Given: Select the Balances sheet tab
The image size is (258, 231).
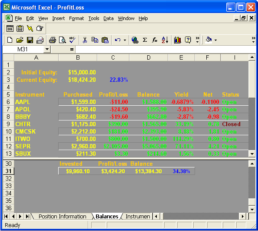Looking at the screenshot, I should pyautogui.click(x=107, y=216).
